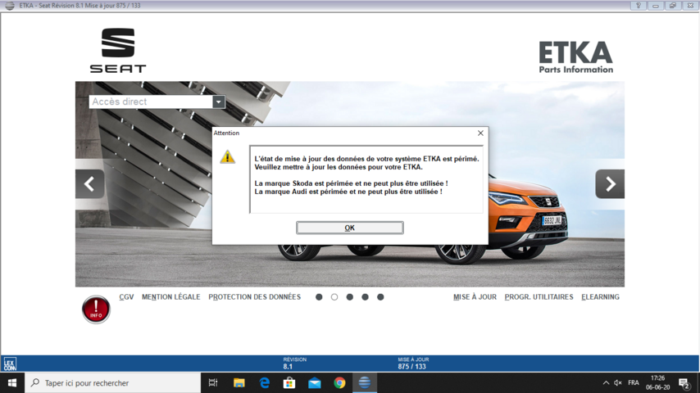Open the Mail app from the taskbar
Screen dimensions: 700x393
314,382
